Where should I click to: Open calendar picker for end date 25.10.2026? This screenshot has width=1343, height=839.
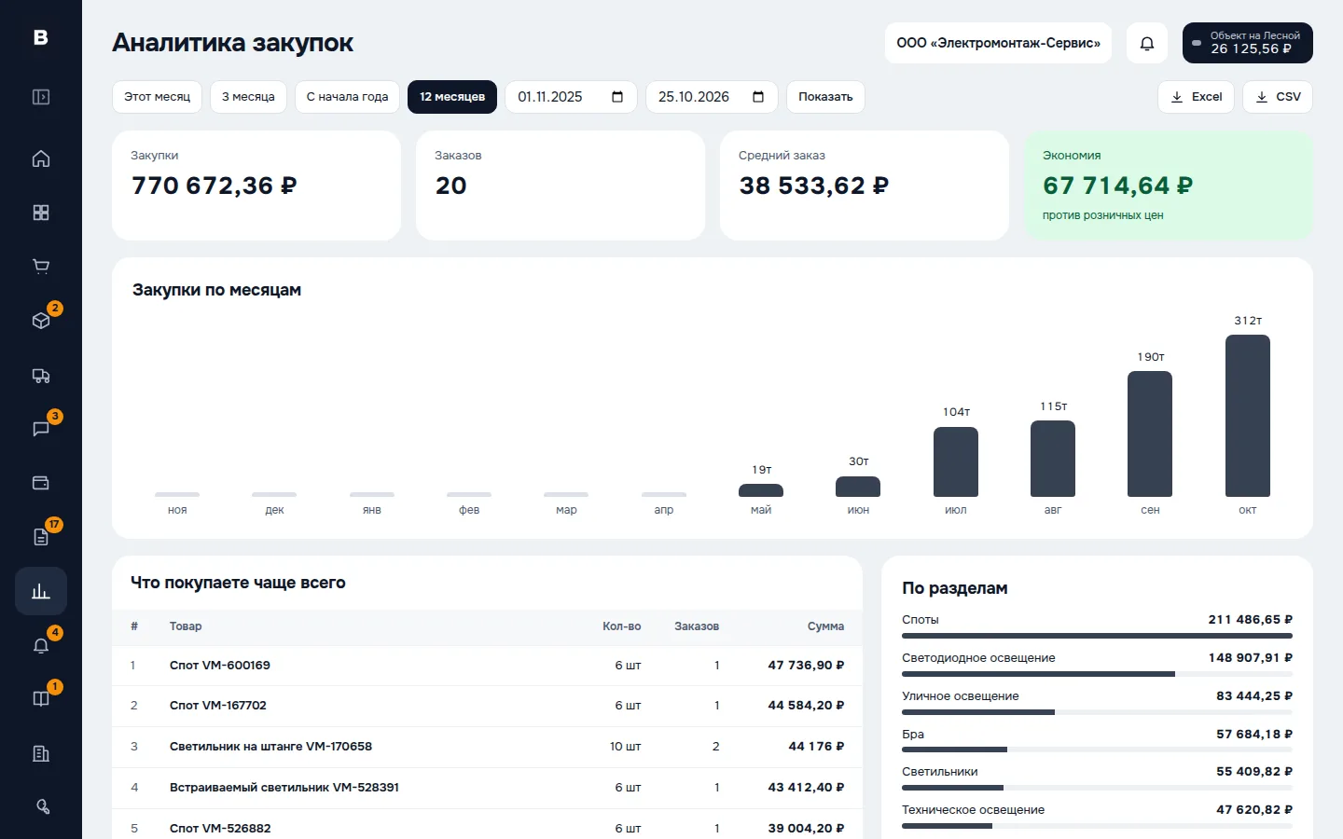(758, 97)
